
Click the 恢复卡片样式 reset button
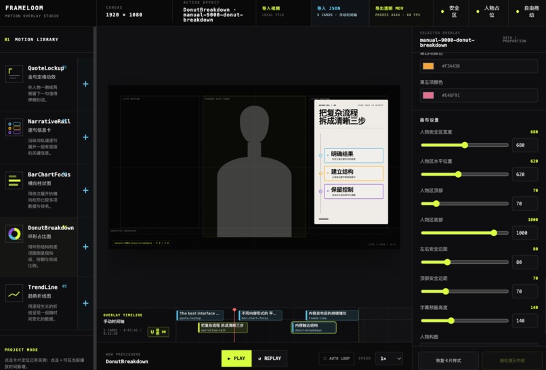pos(448,361)
